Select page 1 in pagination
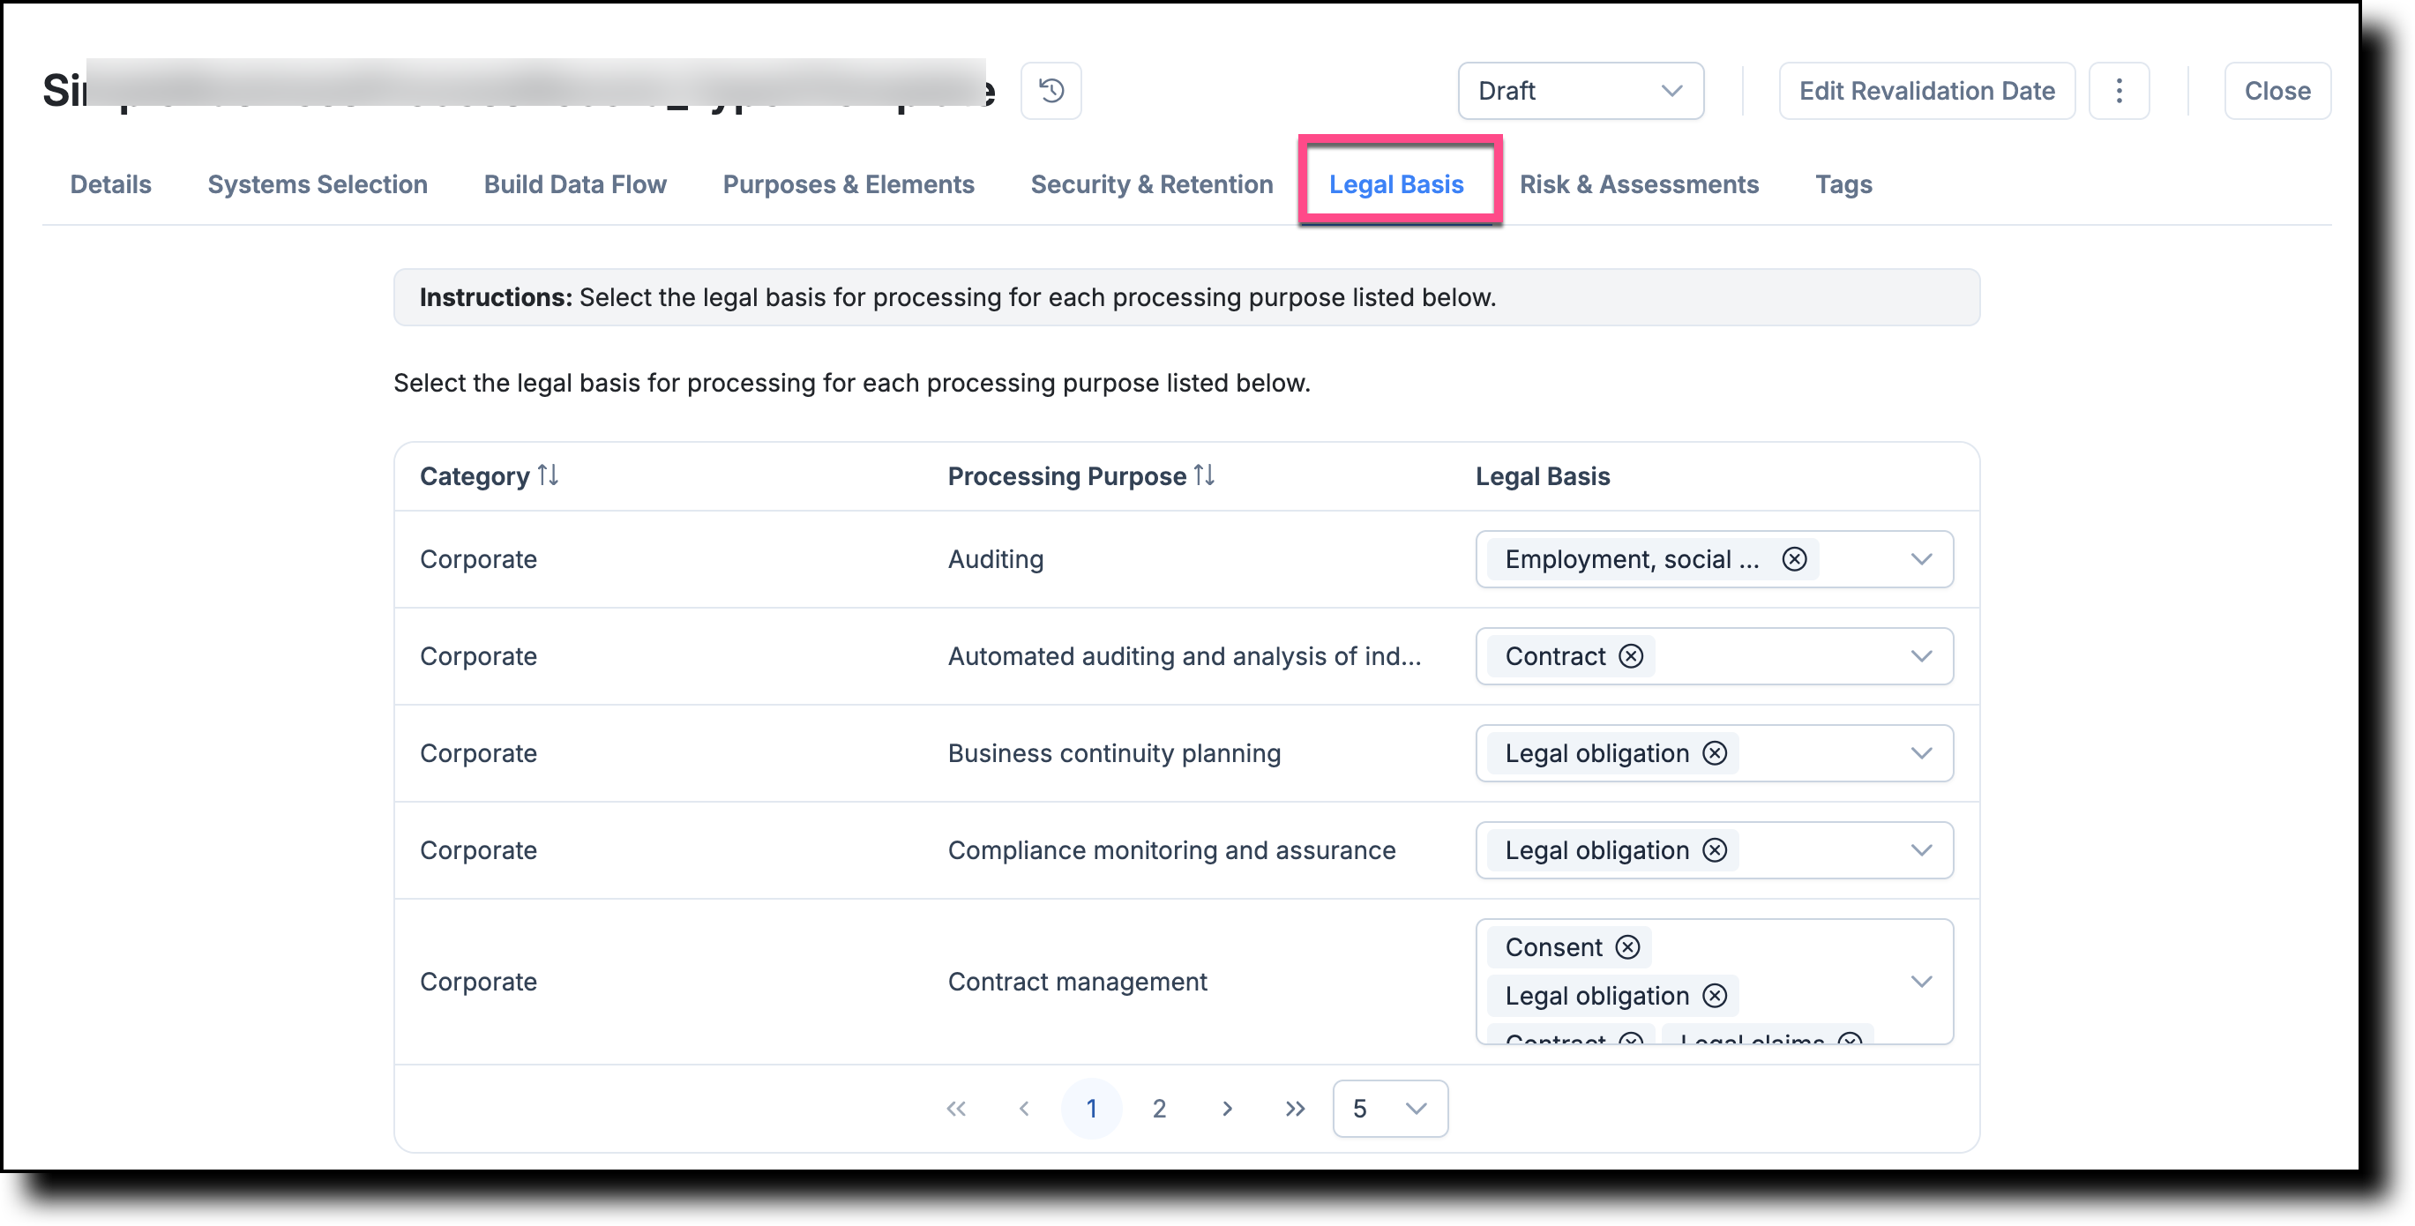Viewport: 2415px width, 1226px height. (1091, 1109)
